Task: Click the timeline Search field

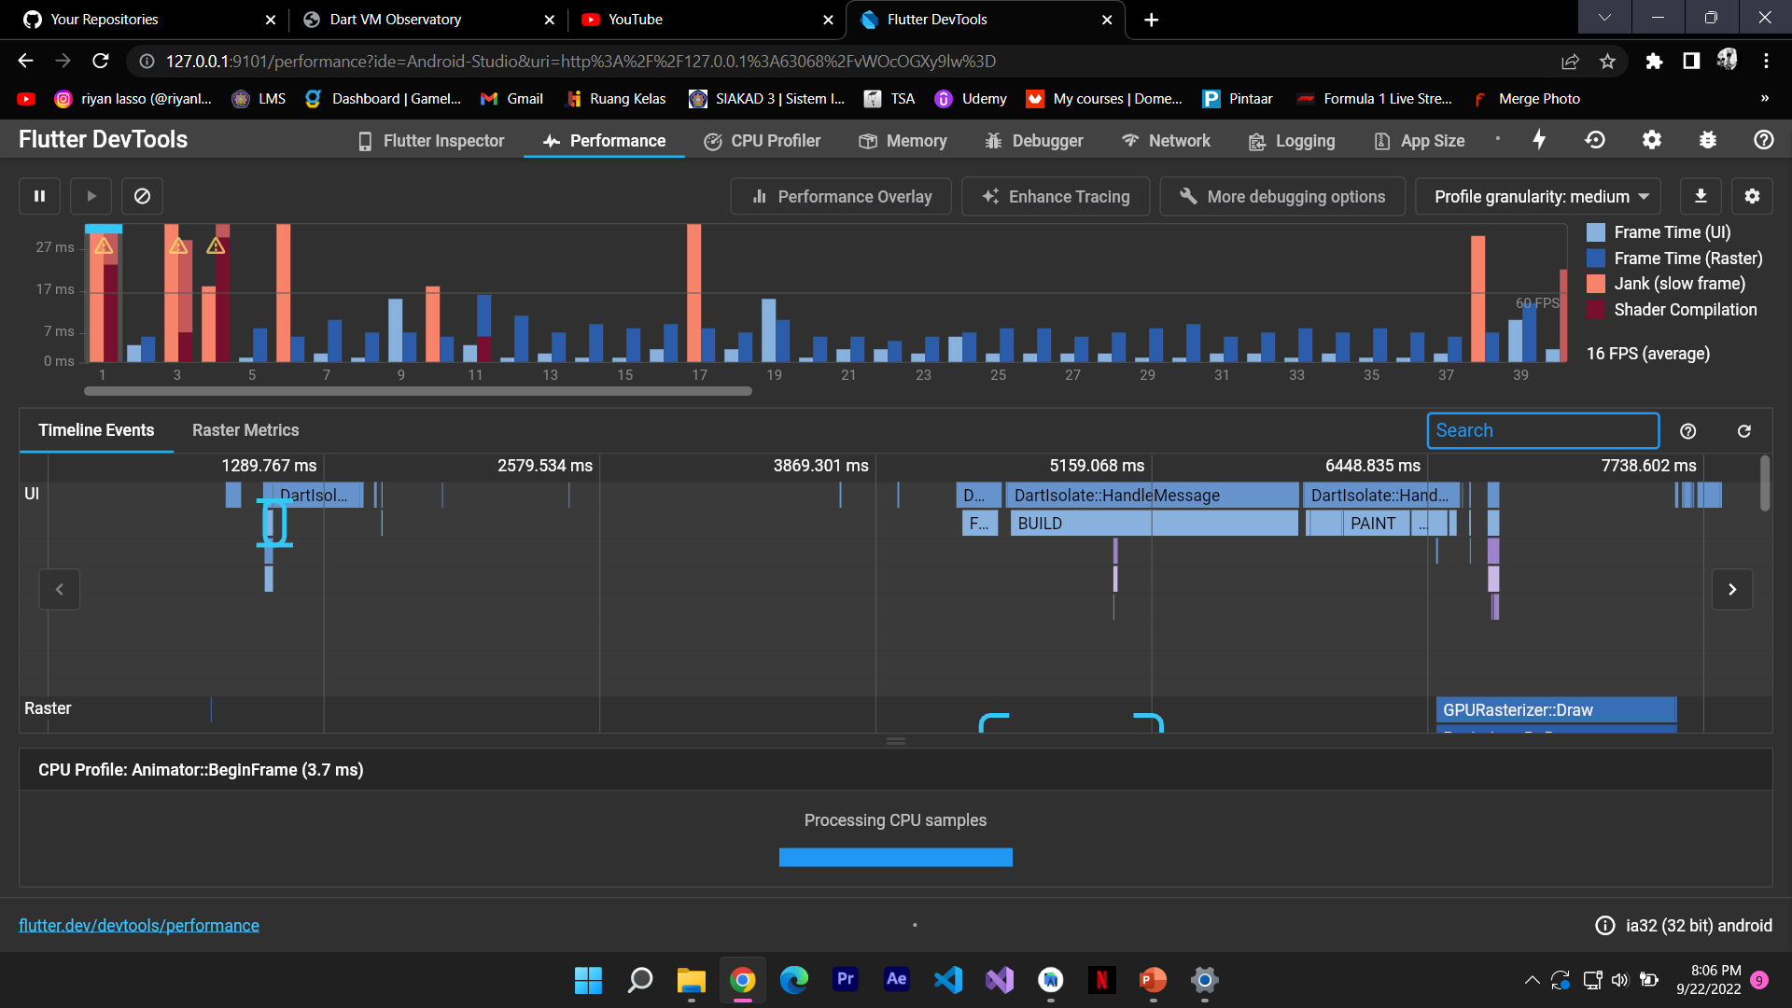Action: (x=1542, y=430)
